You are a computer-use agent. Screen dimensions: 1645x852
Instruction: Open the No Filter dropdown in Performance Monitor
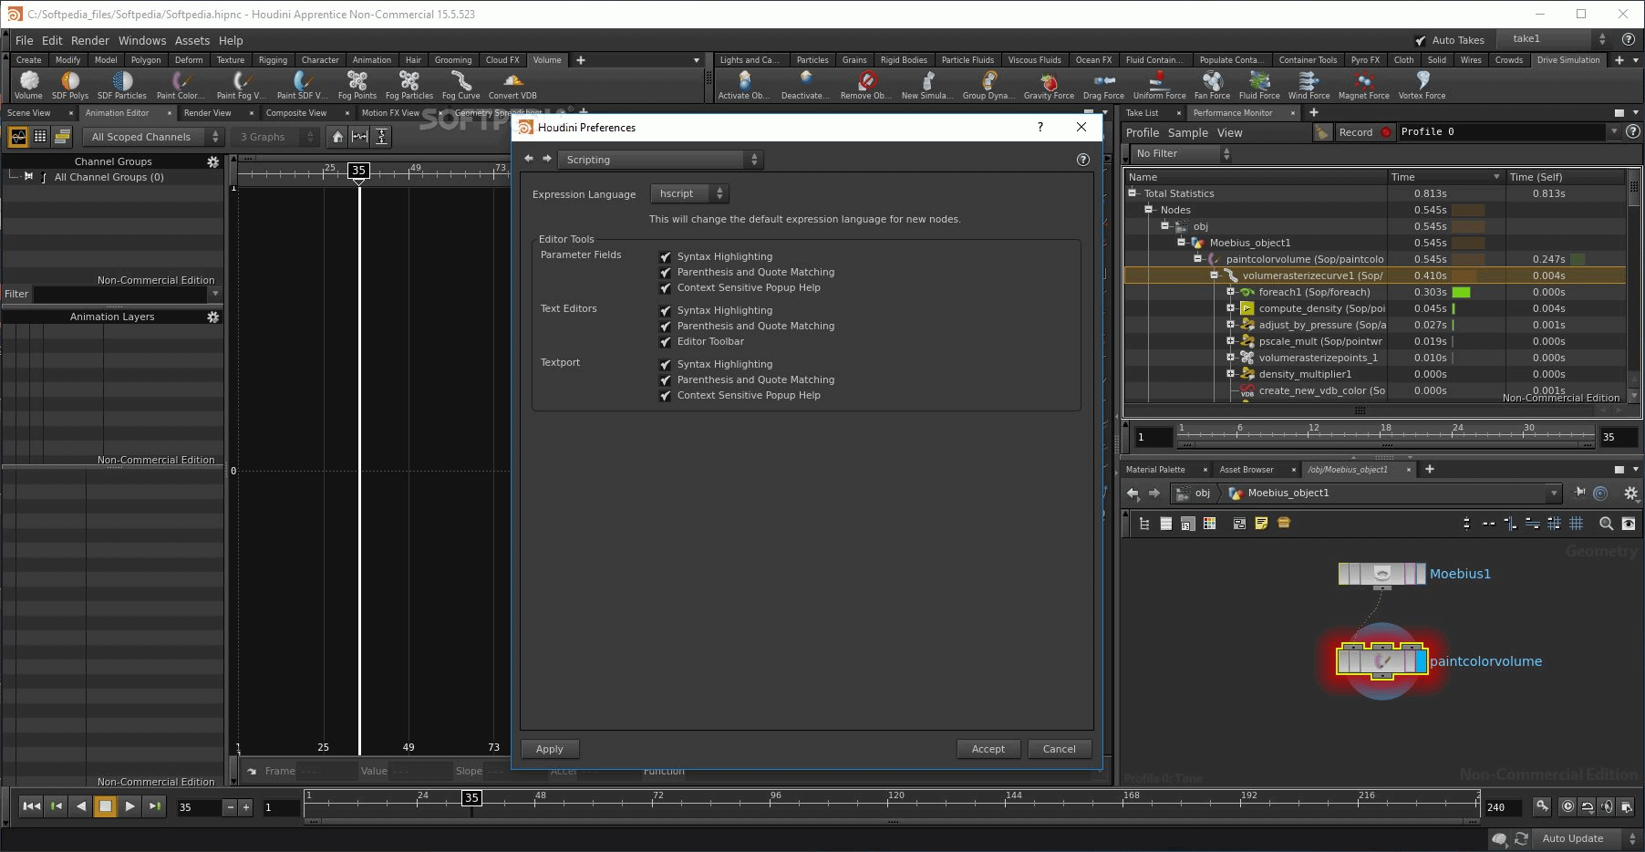(x=1180, y=153)
